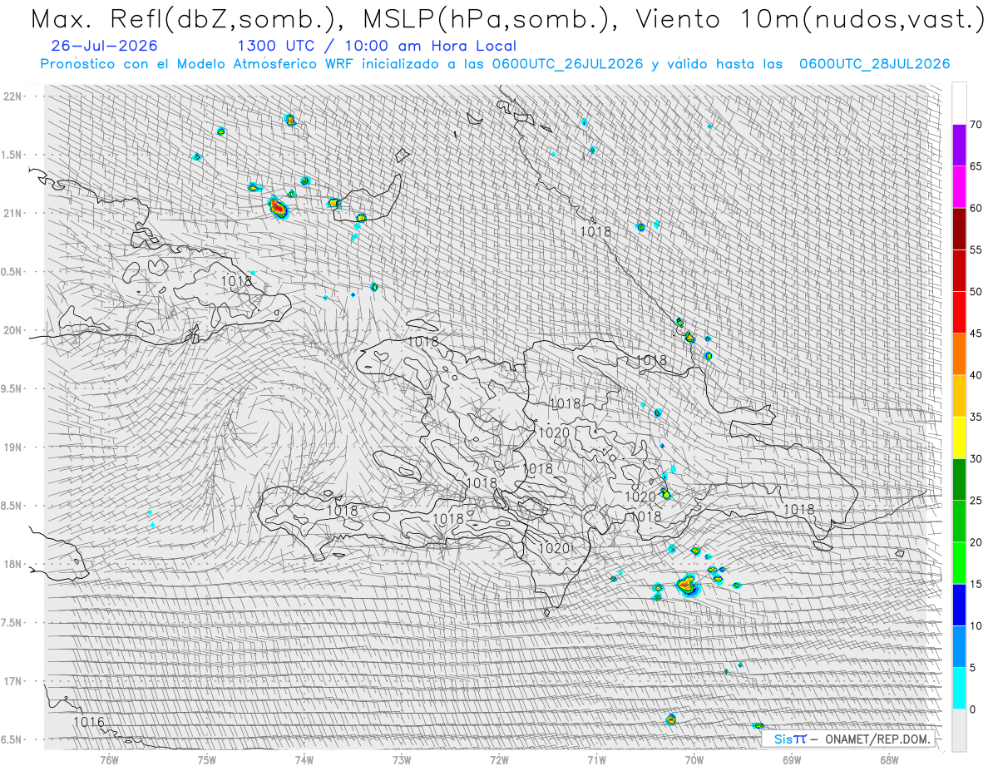This screenshot has width=998, height=771.
Task: Click the latitude axis label "22N"
Action: [x=14, y=96]
